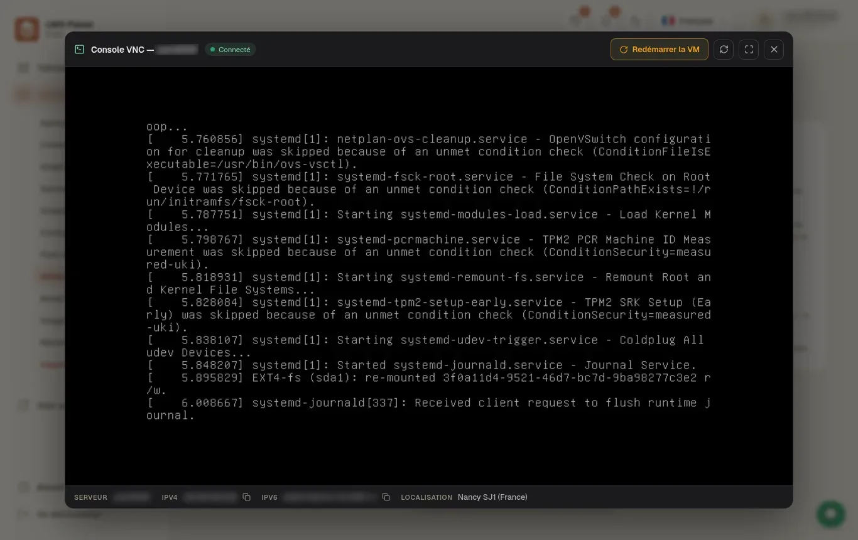Click the systemd-udev-trigger.service log line

(425, 346)
